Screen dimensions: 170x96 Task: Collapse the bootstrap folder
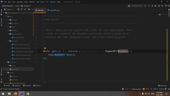click(6, 62)
